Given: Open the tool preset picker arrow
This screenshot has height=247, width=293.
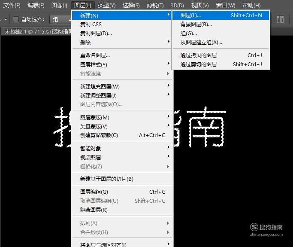Looking at the screenshot, I should point(6,19).
